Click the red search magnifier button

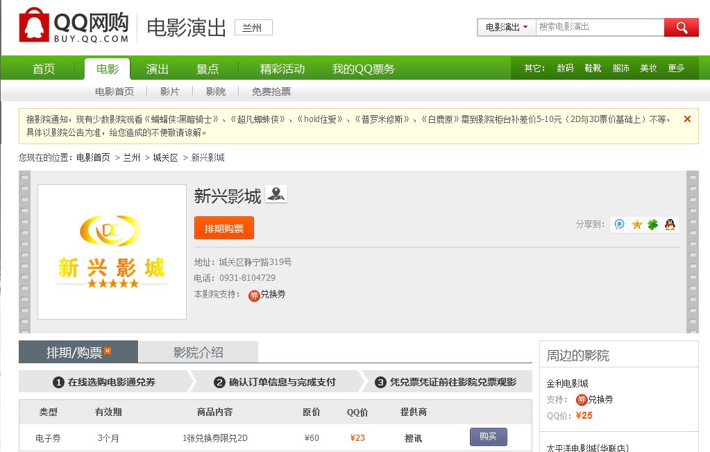681,28
